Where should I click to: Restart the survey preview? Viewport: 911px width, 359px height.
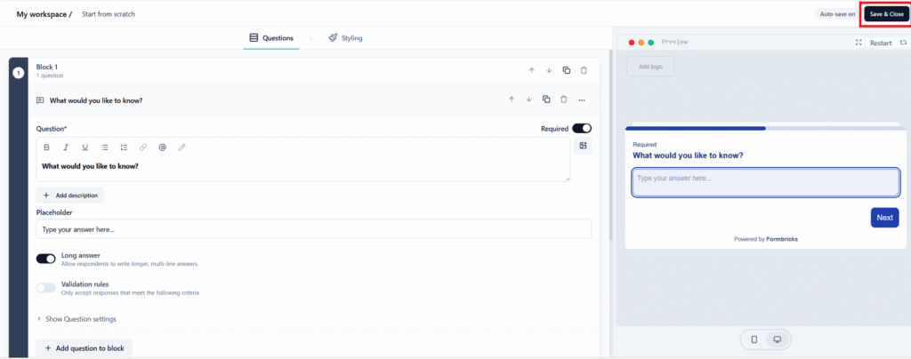pos(887,43)
